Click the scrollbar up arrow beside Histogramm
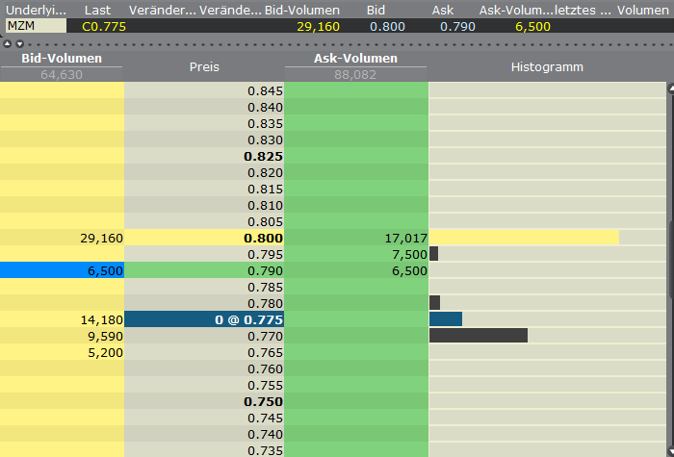 coord(669,88)
